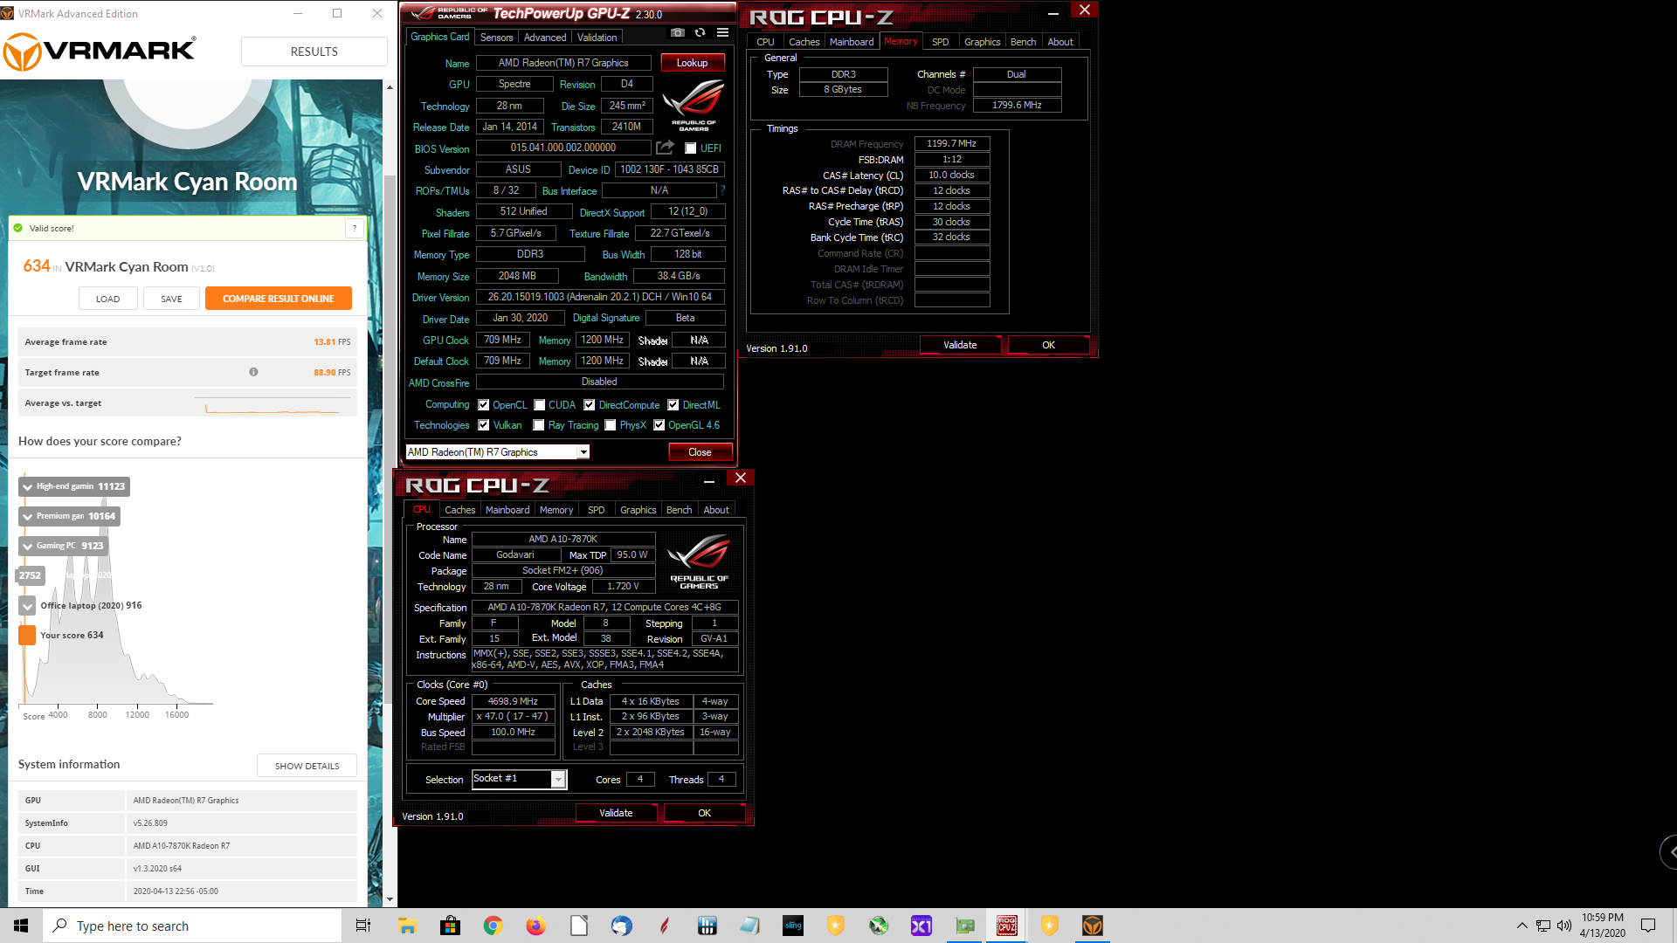Expand the High-end gaming 11123 comparison

(x=28, y=487)
